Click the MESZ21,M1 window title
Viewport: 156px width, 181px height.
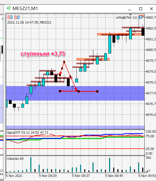click(x=25, y=9)
